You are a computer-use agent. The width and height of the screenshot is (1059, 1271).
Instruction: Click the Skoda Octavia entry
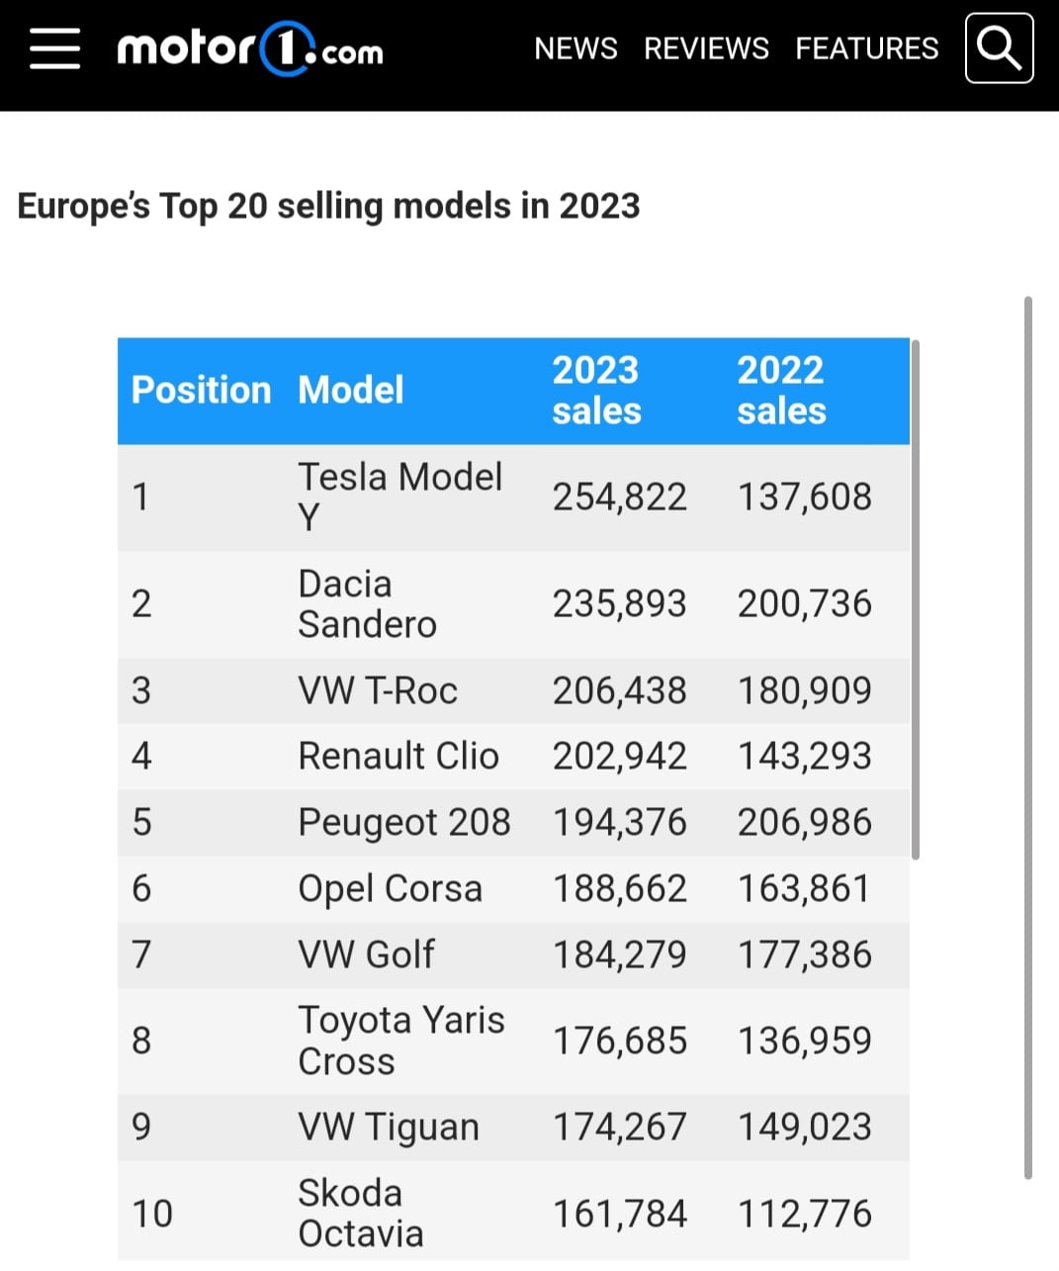(x=361, y=1214)
